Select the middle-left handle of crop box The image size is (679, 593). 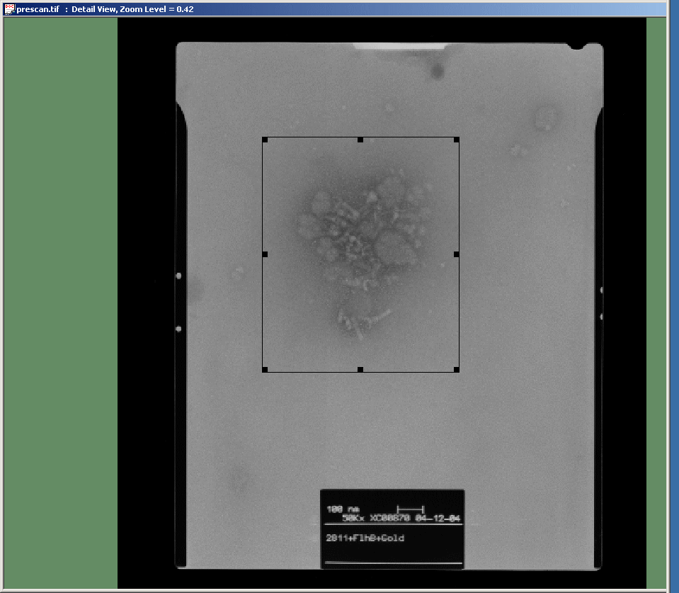265,254
